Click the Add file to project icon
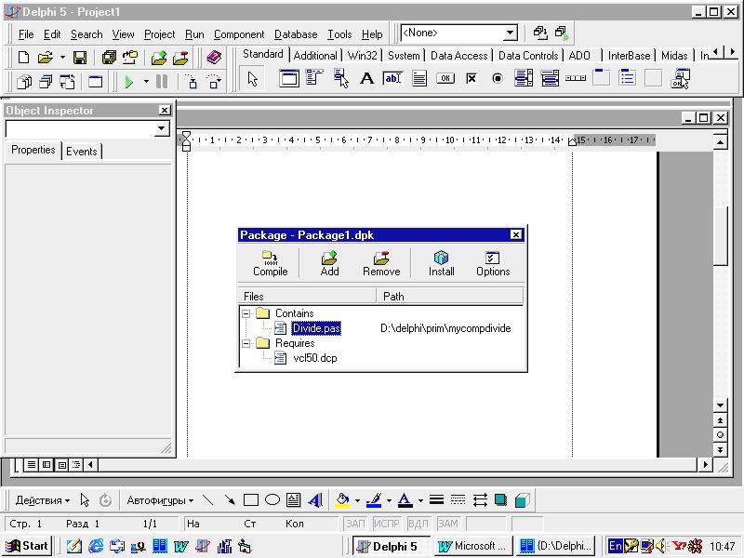 point(159,58)
